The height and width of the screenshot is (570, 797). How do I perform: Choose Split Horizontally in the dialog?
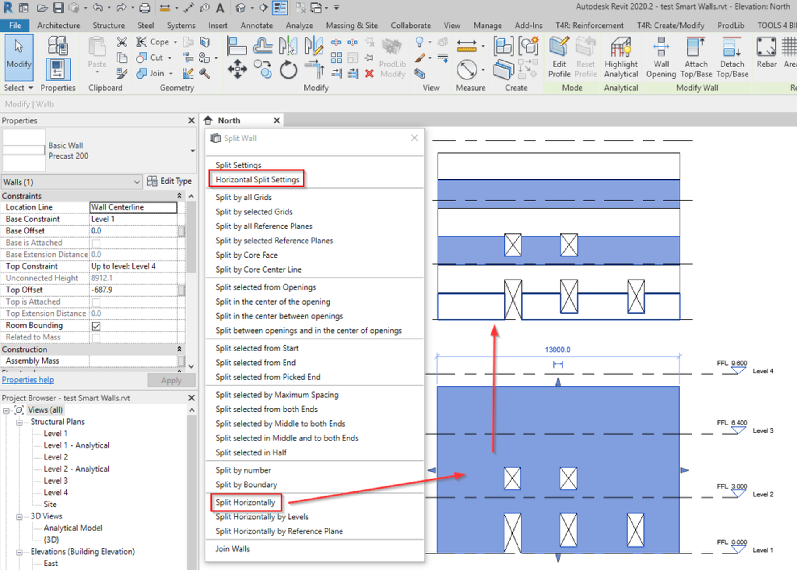click(246, 502)
